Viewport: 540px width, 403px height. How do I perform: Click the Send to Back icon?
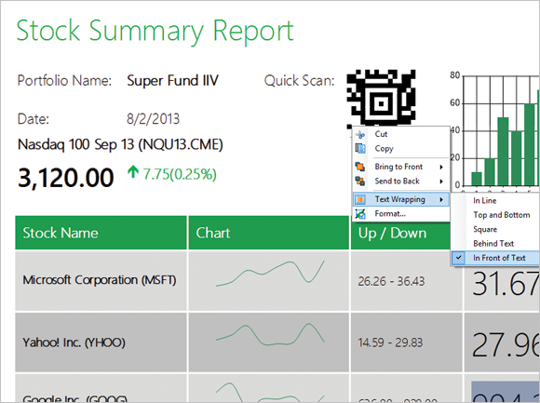(360, 181)
